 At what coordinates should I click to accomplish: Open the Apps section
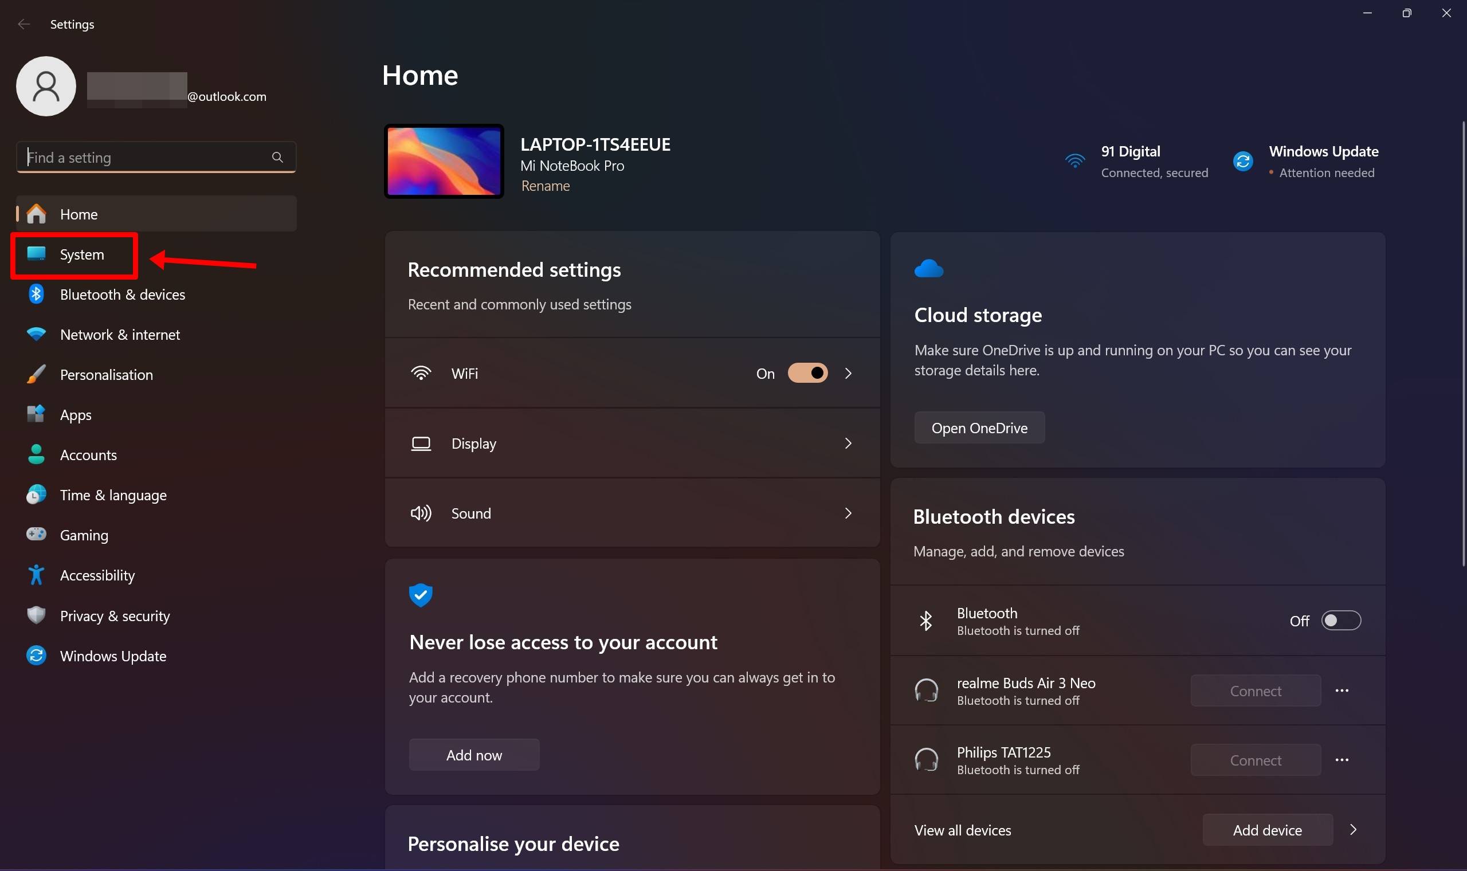tap(76, 414)
